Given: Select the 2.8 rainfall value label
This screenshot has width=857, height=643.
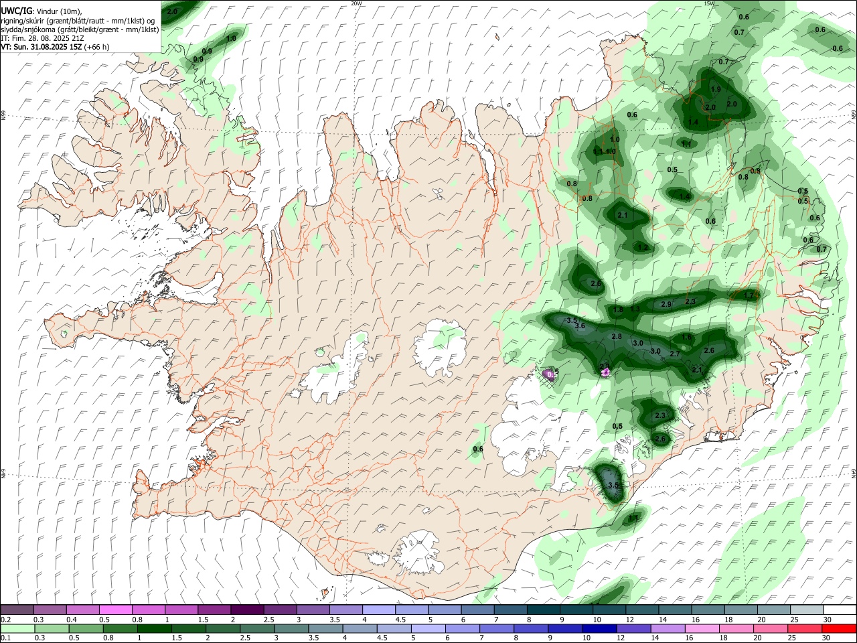Looking at the screenshot, I should pos(617,337).
